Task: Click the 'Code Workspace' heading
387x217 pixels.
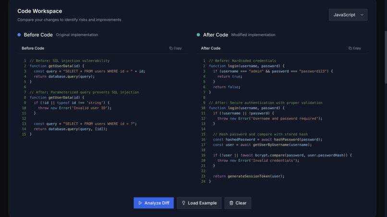Action: pos(40,11)
